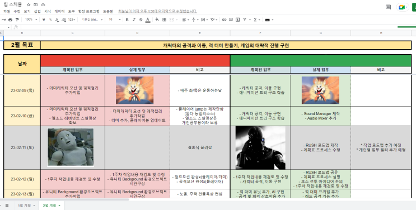
Task: Check cloud save status icon
Action: click(x=43, y=5)
